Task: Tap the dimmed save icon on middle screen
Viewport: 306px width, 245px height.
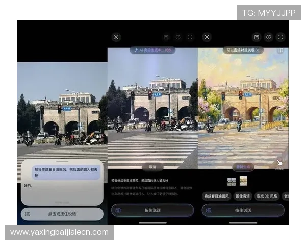Action: pos(166,37)
